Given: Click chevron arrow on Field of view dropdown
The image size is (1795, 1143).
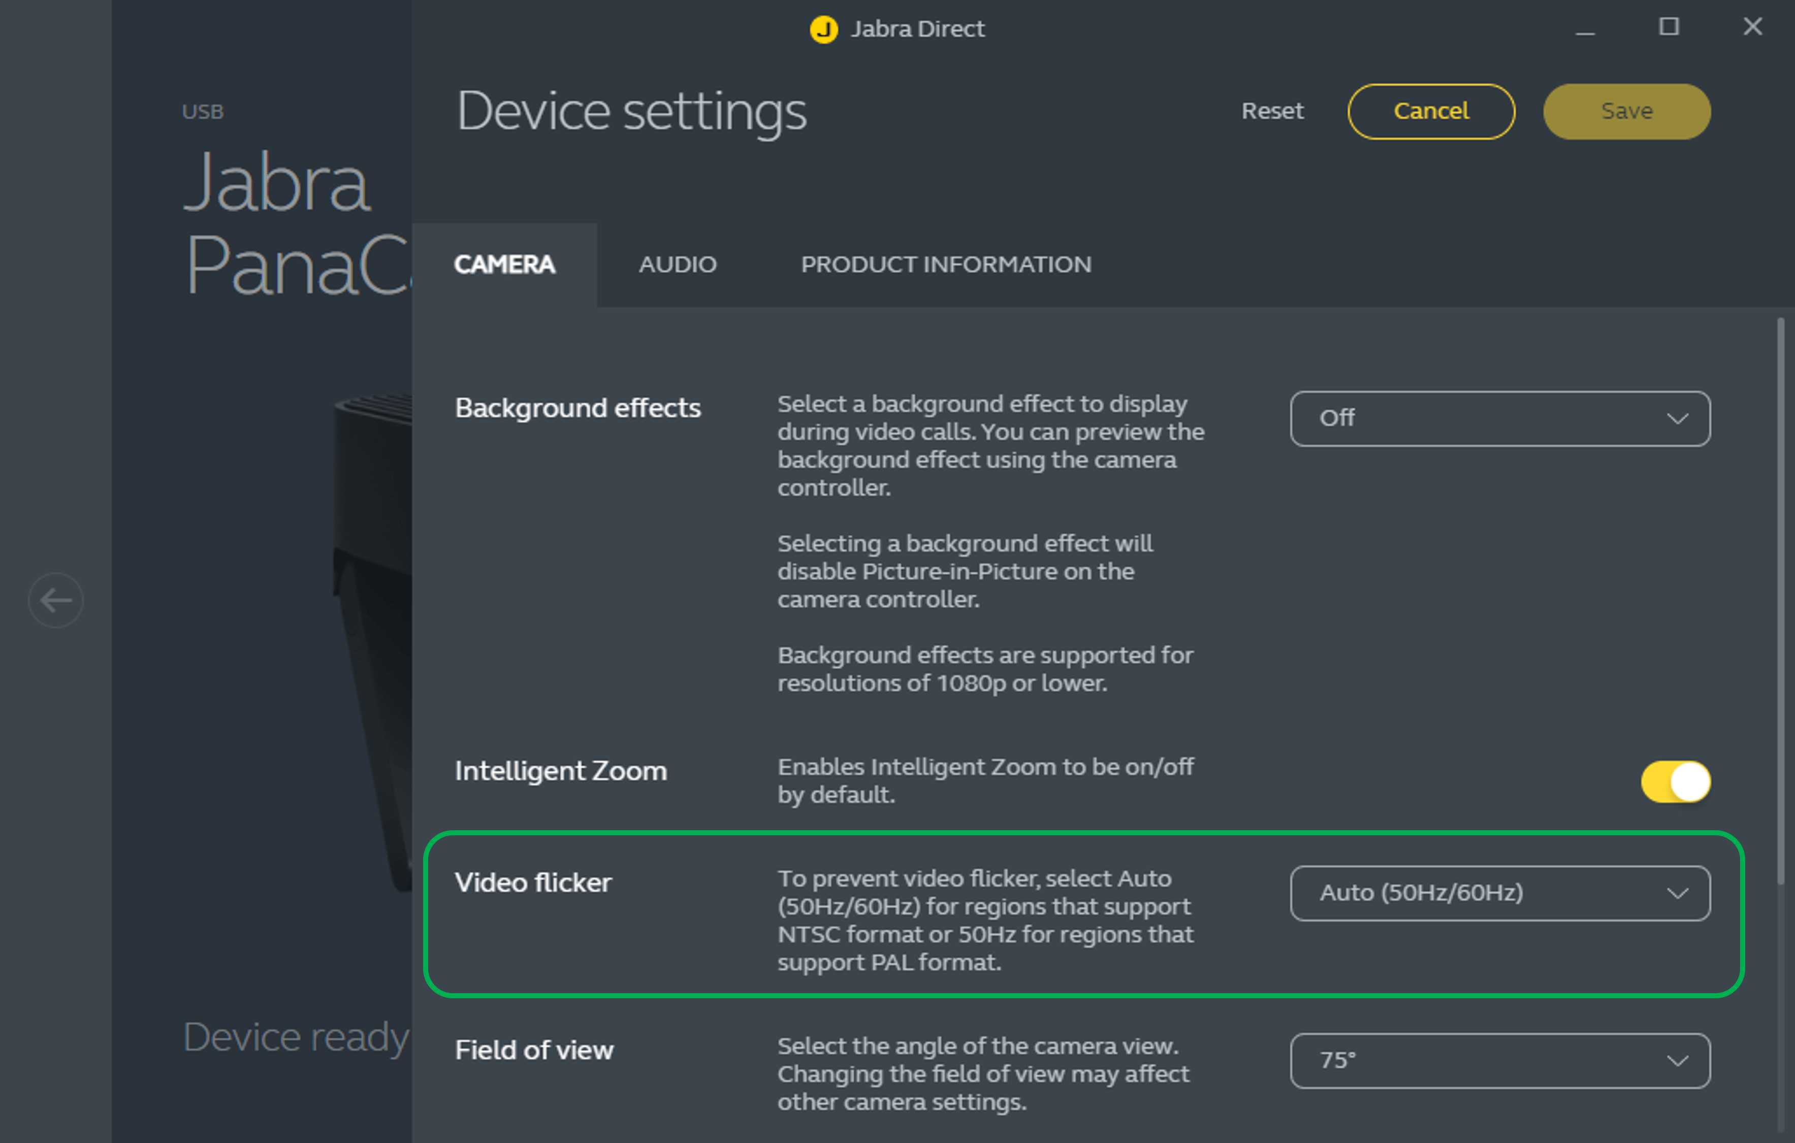Looking at the screenshot, I should [x=1677, y=1061].
